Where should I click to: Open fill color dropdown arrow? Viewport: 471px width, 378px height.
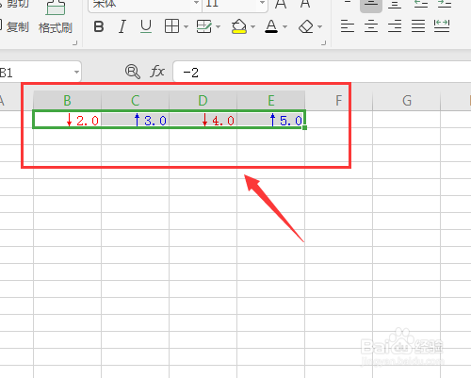(252, 27)
